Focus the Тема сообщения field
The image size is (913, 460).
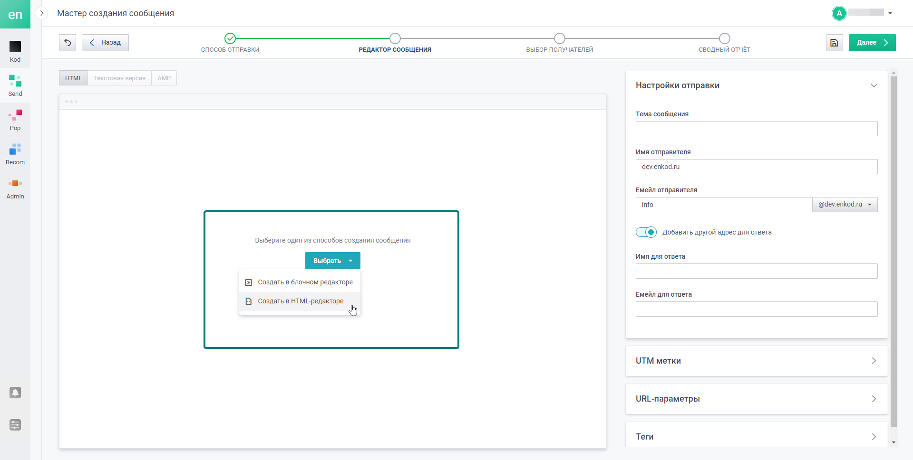[757, 129]
